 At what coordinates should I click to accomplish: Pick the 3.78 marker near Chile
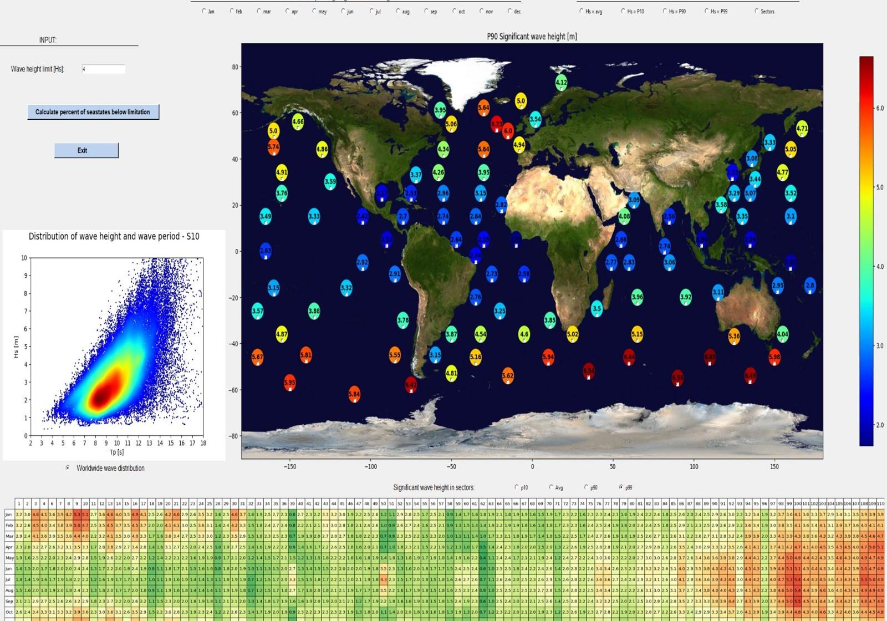click(403, 320)
